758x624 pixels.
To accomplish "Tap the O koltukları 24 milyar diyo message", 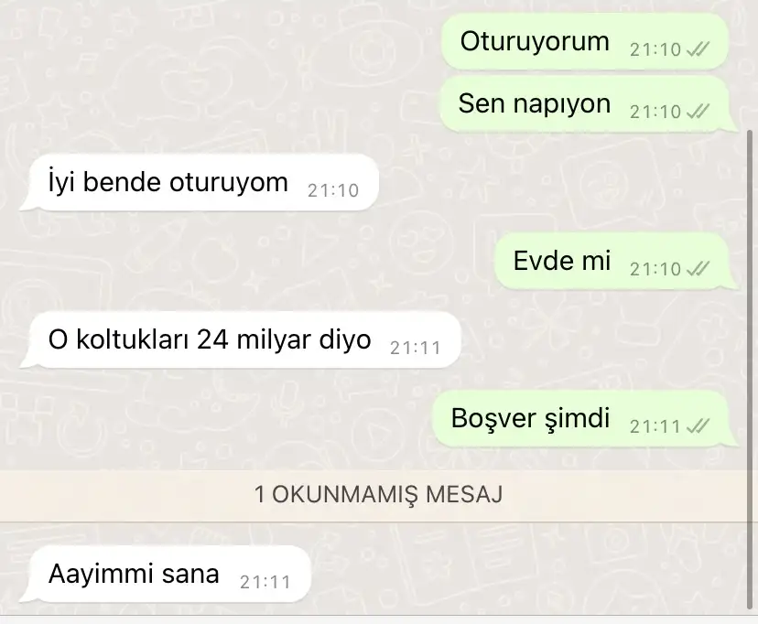I will [x=240, y=340].
